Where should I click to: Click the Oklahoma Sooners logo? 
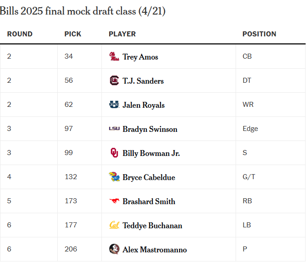coord(114,153)
